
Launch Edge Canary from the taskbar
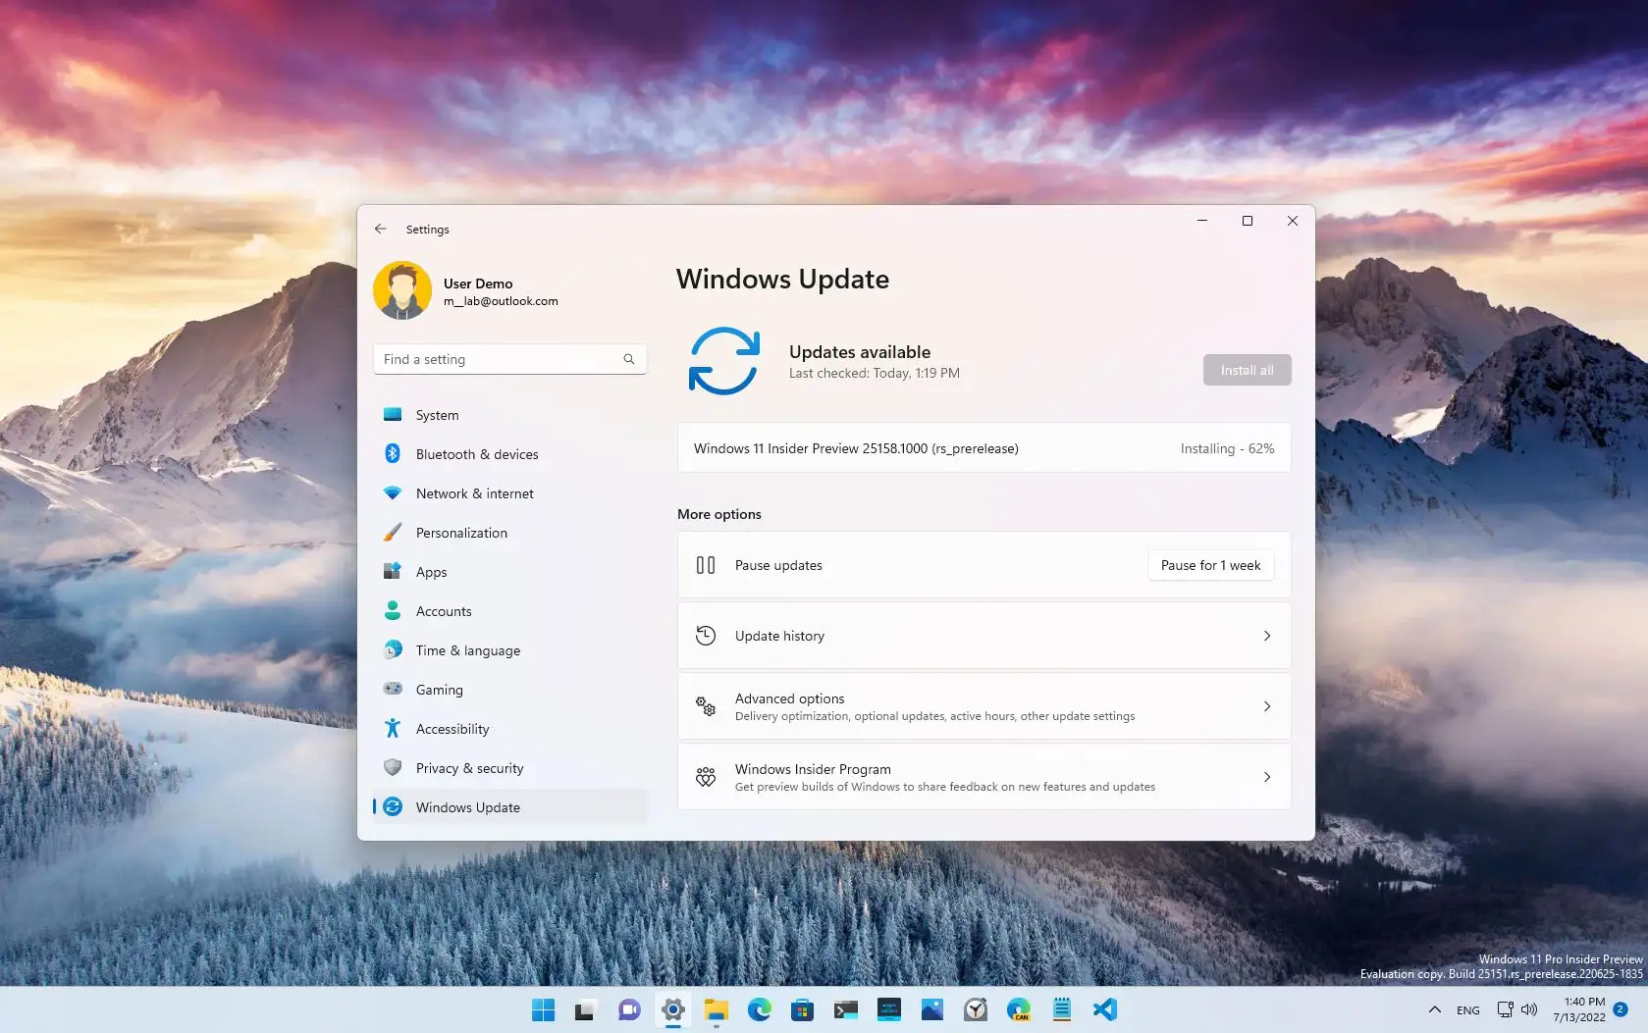pyautogui.click(x=1018, y=1009)
